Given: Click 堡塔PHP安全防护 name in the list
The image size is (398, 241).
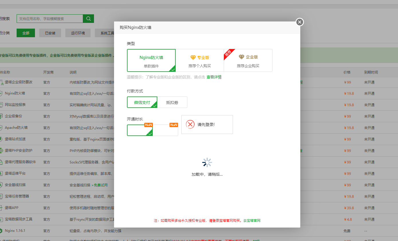Looking at the screenshot, I should [x=19, y=151].
